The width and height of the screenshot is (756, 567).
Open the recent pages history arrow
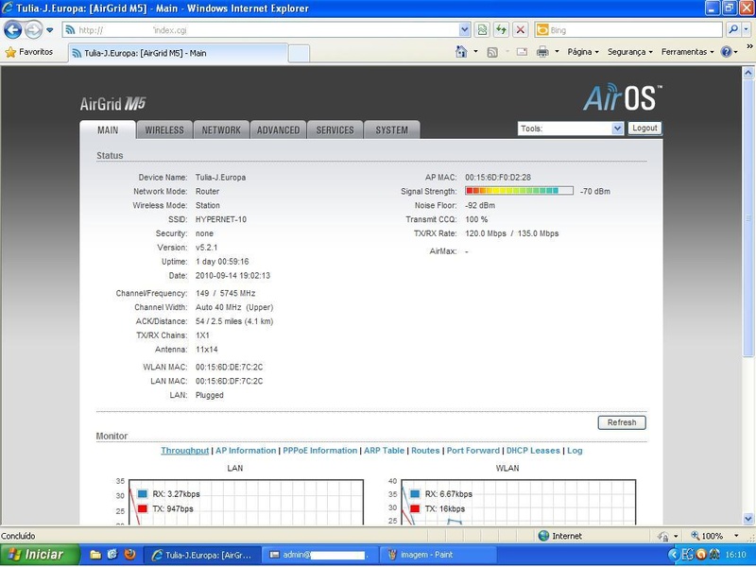pos(50,30)
